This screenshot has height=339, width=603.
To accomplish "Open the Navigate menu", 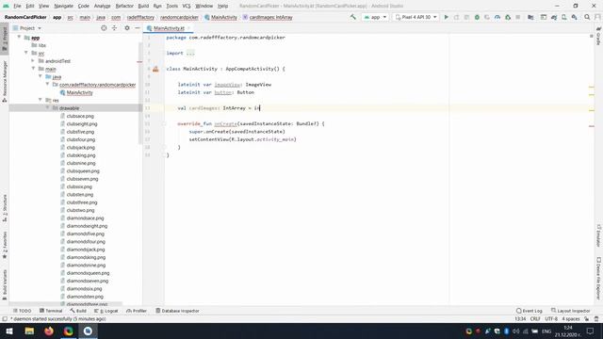I will tap(63, 6).
